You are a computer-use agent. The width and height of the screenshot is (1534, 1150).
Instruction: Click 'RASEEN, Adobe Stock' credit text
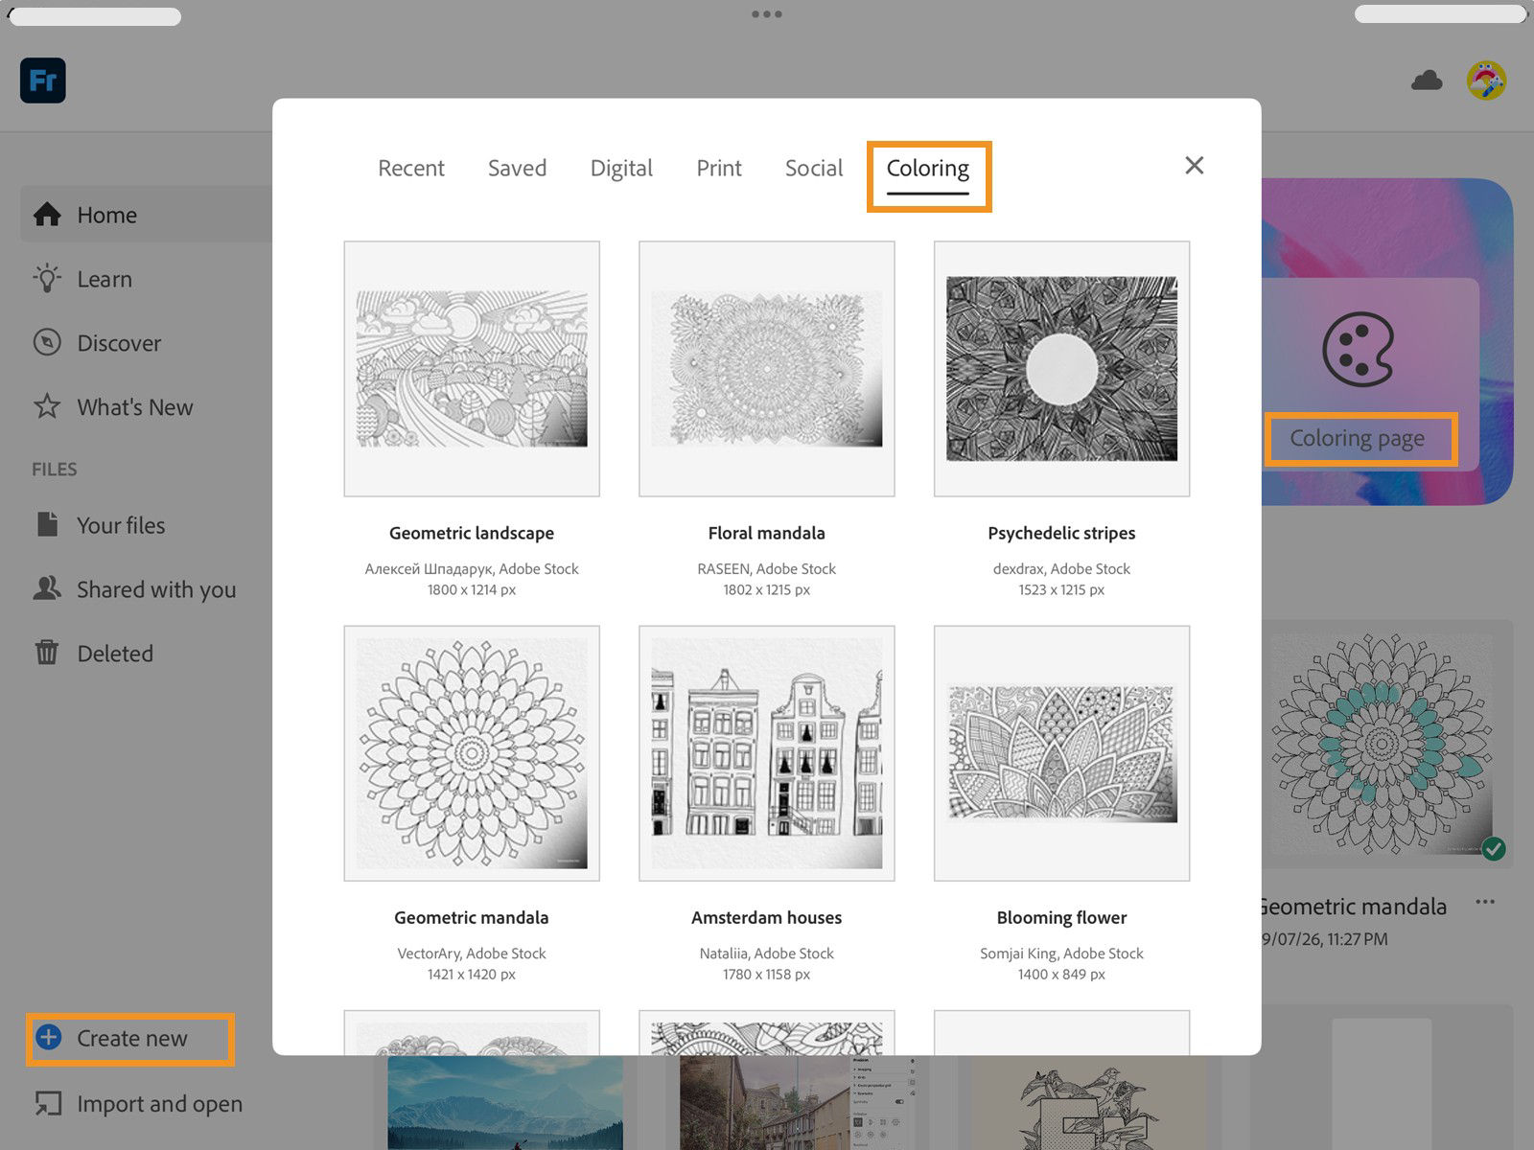767,568
